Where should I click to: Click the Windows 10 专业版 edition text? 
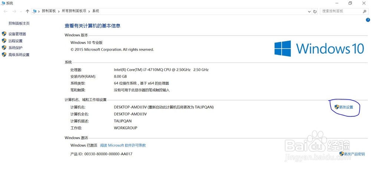[86, 43]
